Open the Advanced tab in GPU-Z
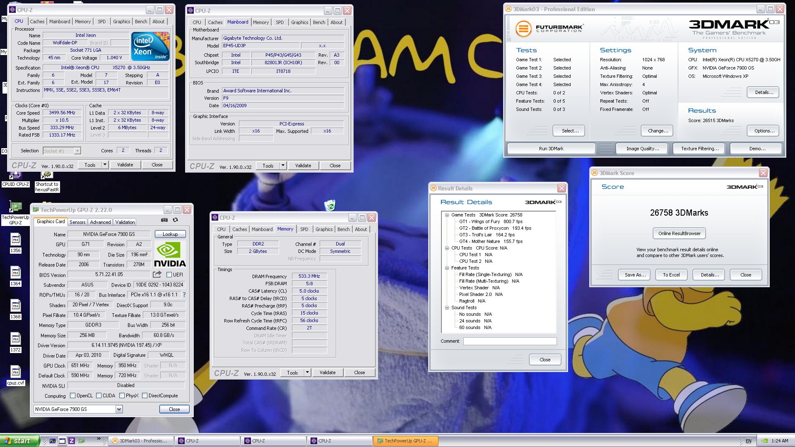 (x=100, y=222)
